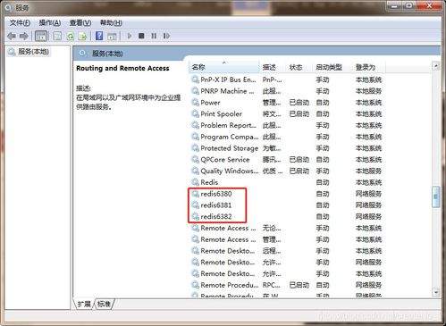Click the Refresh toolbar icon

(71, 36)
